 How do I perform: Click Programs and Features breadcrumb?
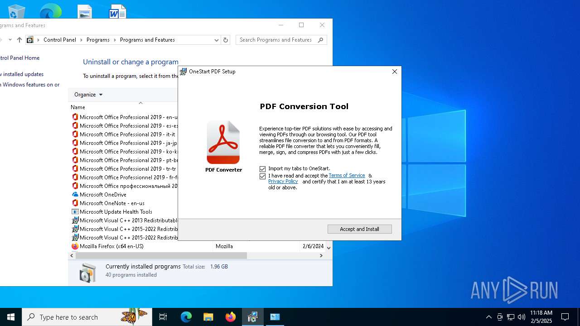(147, 40)
